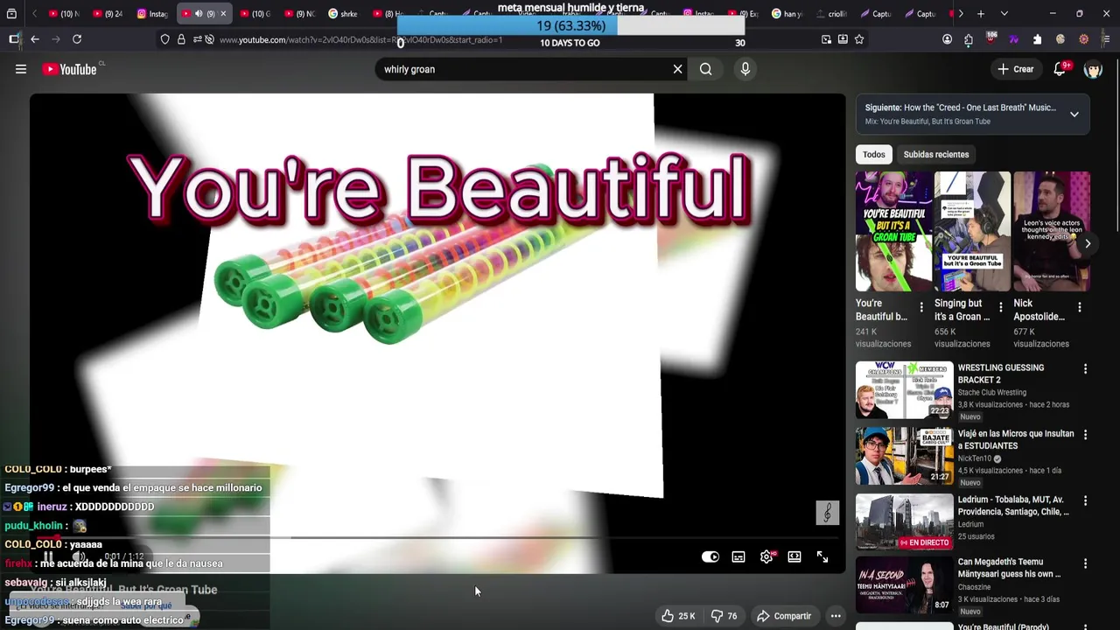The image size is (1120, 630).
Task: Open the list all tabs dropdown
Action: click(1004, 14)
